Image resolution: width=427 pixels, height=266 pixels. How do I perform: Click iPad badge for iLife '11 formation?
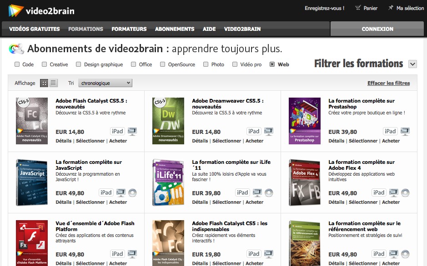point(242,192)
